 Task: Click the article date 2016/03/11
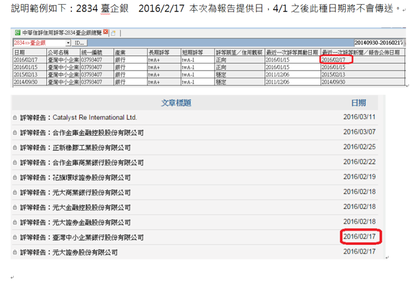pos(360,117)
